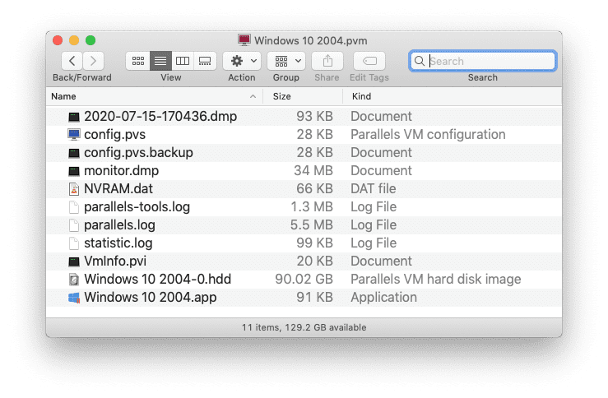
Task: Select the file name config.pvs
Action: 115,135
